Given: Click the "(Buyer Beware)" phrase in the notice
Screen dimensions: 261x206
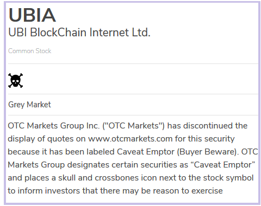Looking at the screenshot, I should pos(208,152).
